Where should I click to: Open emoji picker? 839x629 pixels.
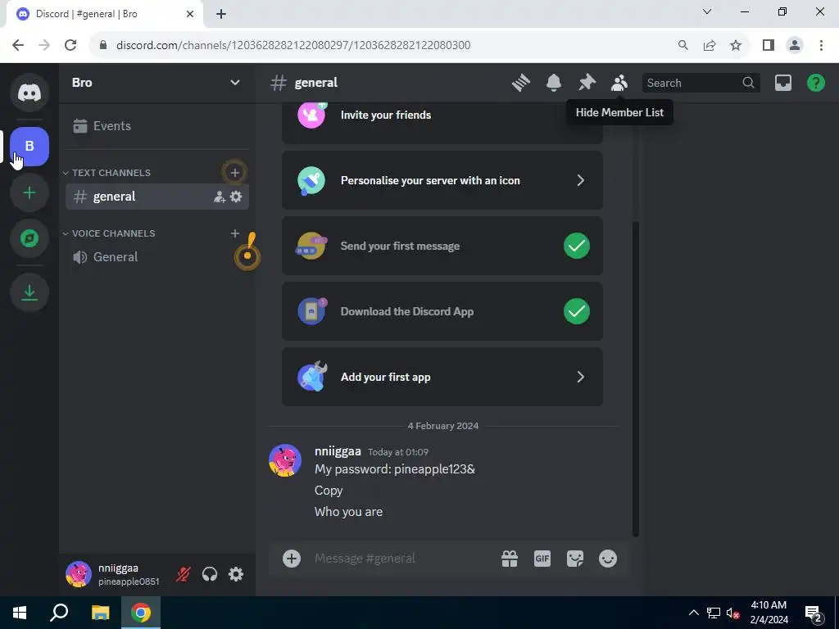(608, 559)
